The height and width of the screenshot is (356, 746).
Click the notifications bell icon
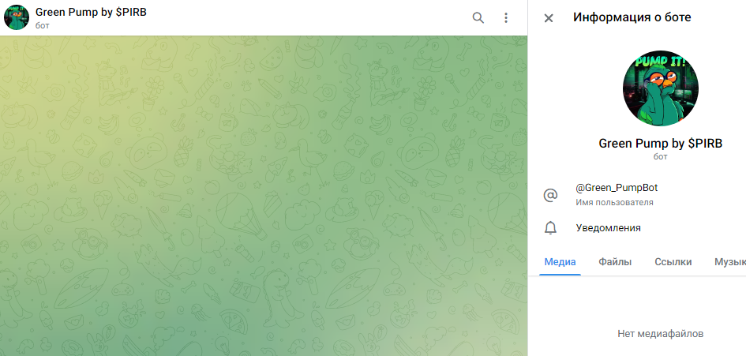[x=550, y=228]
